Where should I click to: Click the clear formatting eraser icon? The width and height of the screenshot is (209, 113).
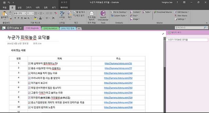point(55,13)
